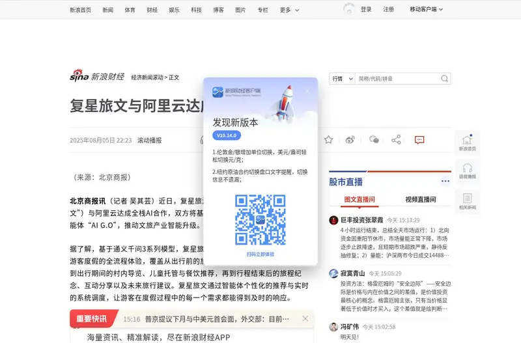Open the 4小时运行结束 live post text
Viewport: 521px width, 343px height.
(395, 243)
